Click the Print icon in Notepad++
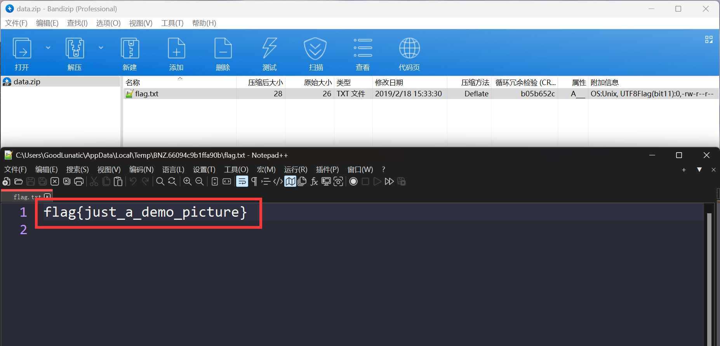The height and width of the screenshot is (346, 720). [x=79, y=181]
